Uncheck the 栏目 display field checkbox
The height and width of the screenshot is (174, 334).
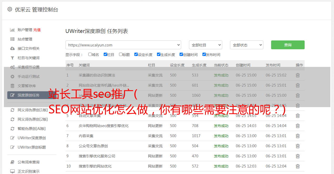(105, 54)
